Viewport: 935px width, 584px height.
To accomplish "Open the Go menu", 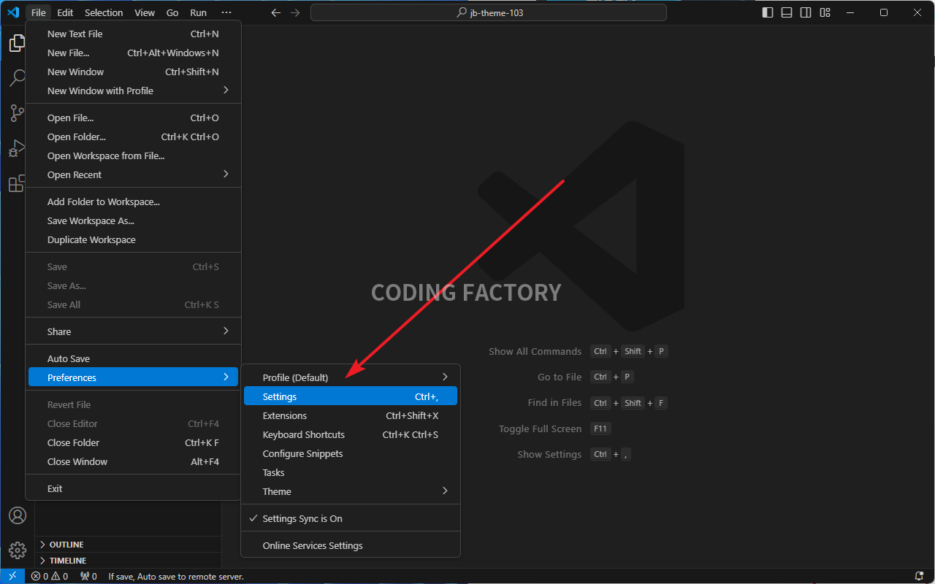I will click(172, 12).
